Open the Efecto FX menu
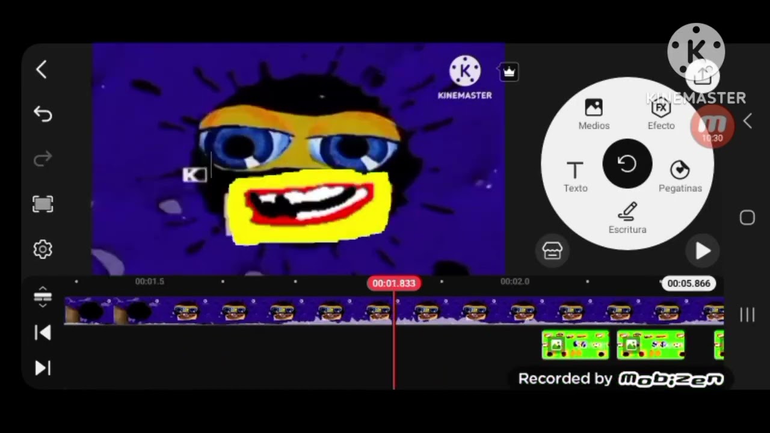Image resolution: width=770 pixels, height=433 pixels. tap(661, 114)
